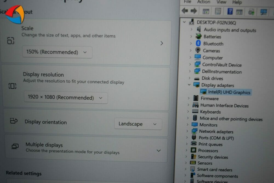Viewport: 274px width, 183px height.
Task: Click the Multiple displays icon in Settings
Action: point(15,146)
